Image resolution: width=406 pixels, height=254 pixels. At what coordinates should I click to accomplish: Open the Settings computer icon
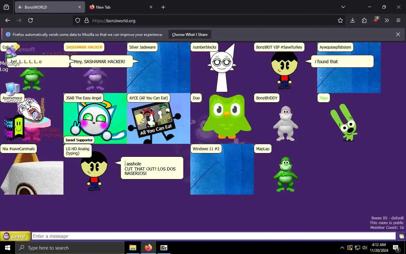pyautogui.click(x=12, y=93)
